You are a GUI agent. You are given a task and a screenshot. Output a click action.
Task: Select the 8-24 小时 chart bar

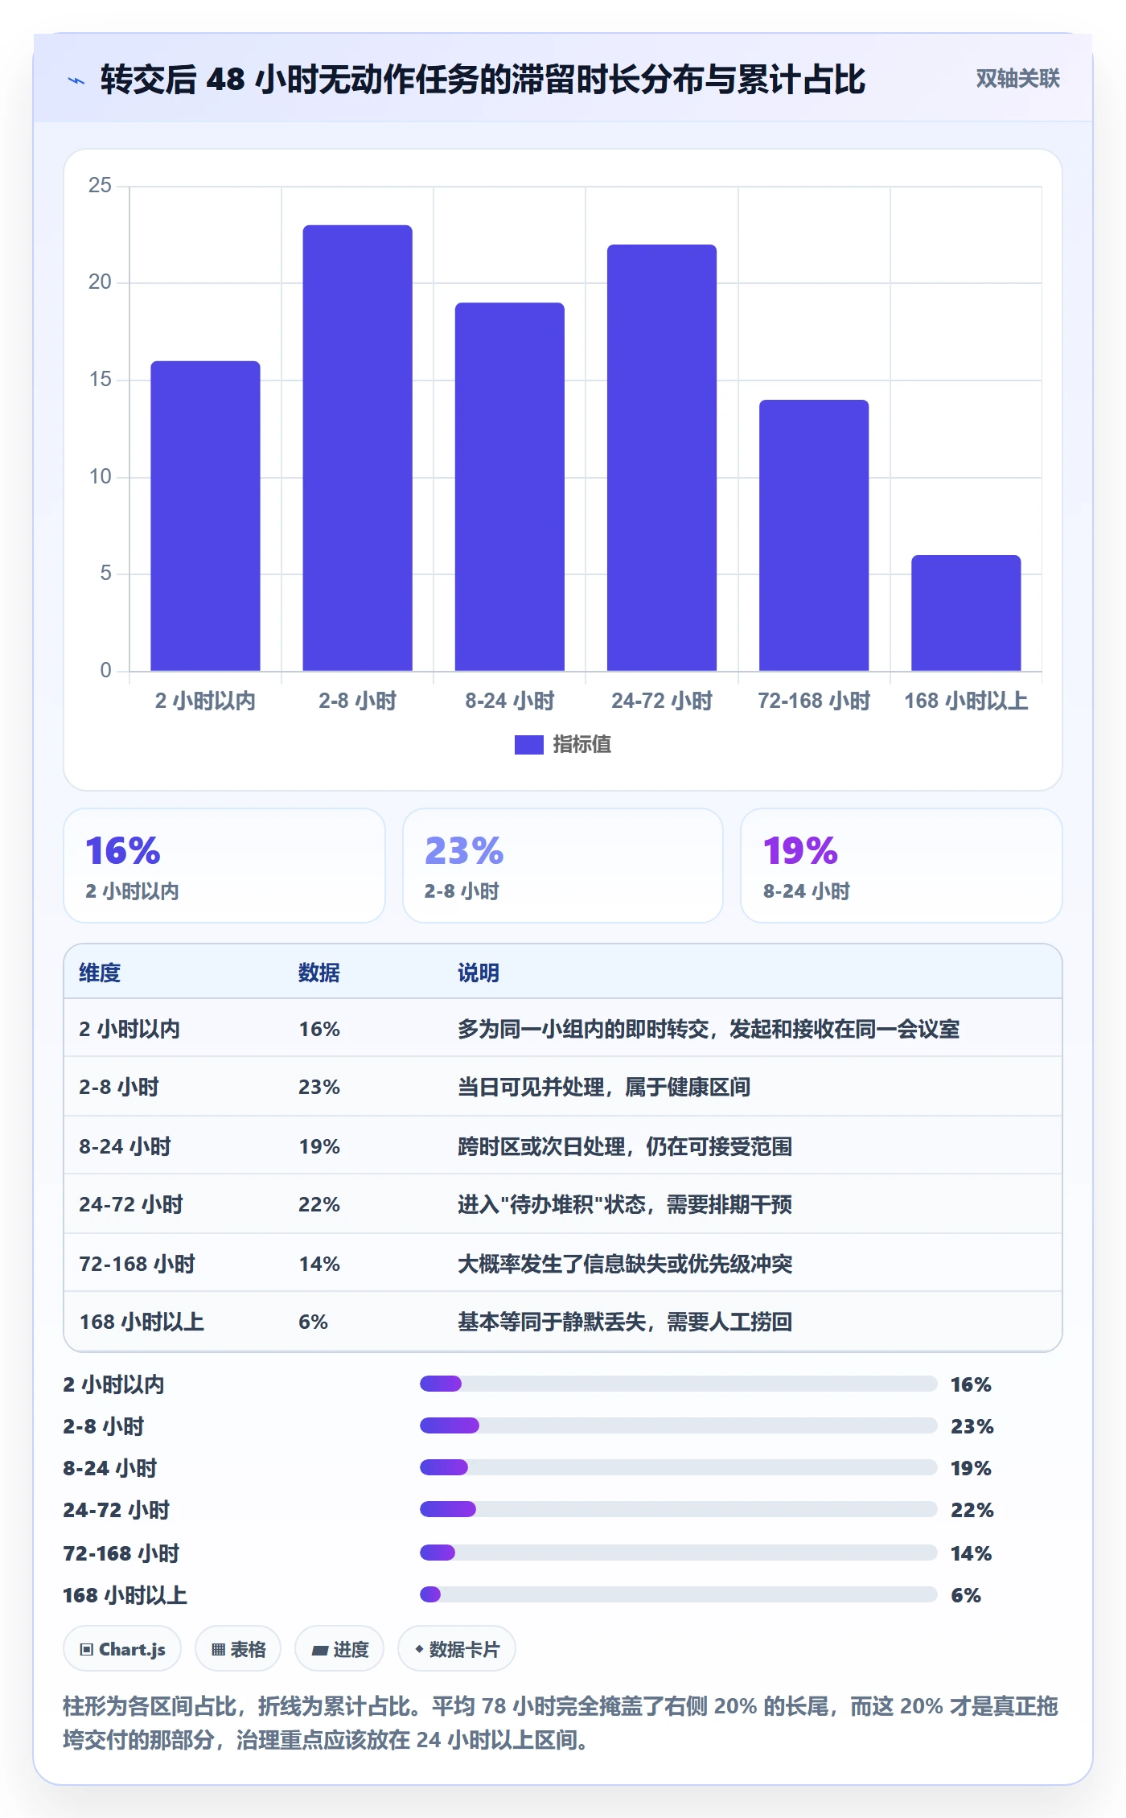click(509, 487)
